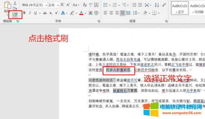Toggle justify paragraph alignment
The width and height of the screenshot is (205, 119).
(x=122, y=13)
